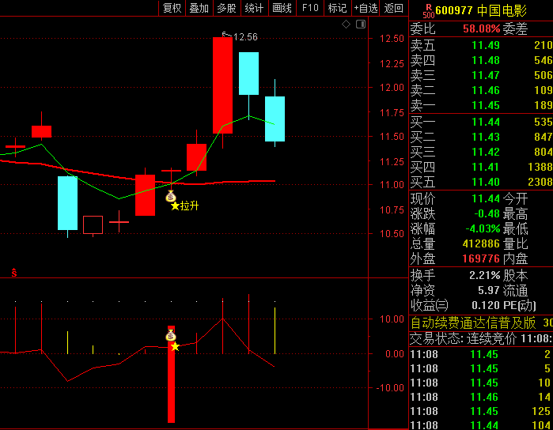Click the 11:08 tick with volume 125
This screenshot has width=553, height=430.
point(481,411)
